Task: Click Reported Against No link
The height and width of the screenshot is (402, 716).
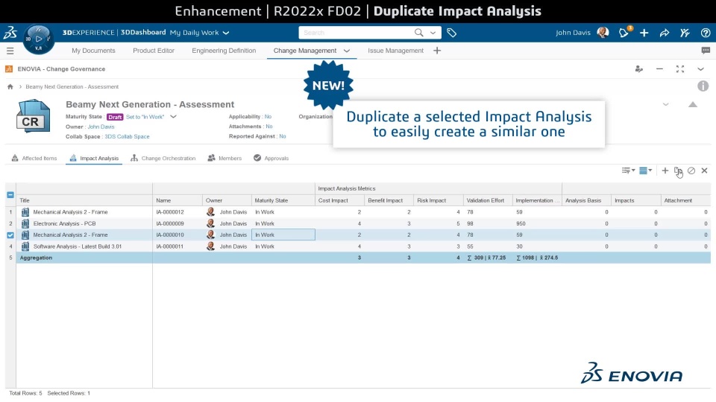Action: click(283, 136)
